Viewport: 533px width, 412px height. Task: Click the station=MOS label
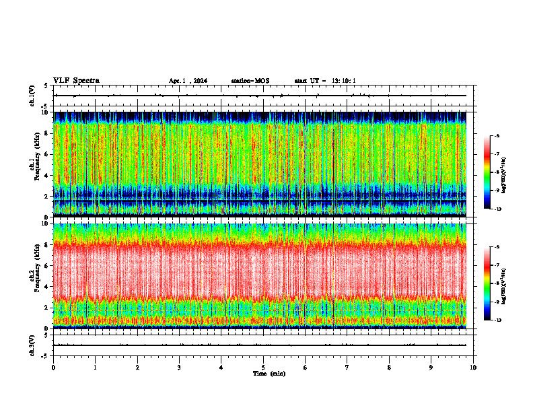tap(250, 81)
